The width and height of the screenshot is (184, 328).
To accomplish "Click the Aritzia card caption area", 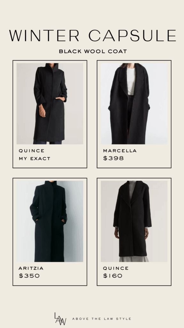I will pos(50,273).
